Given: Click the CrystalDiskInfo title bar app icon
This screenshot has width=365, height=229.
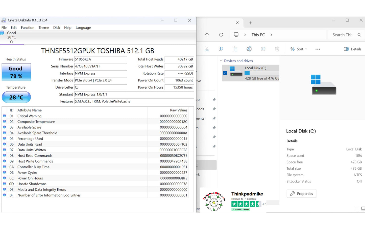Looking at the screenshot, I should (4, 20).
